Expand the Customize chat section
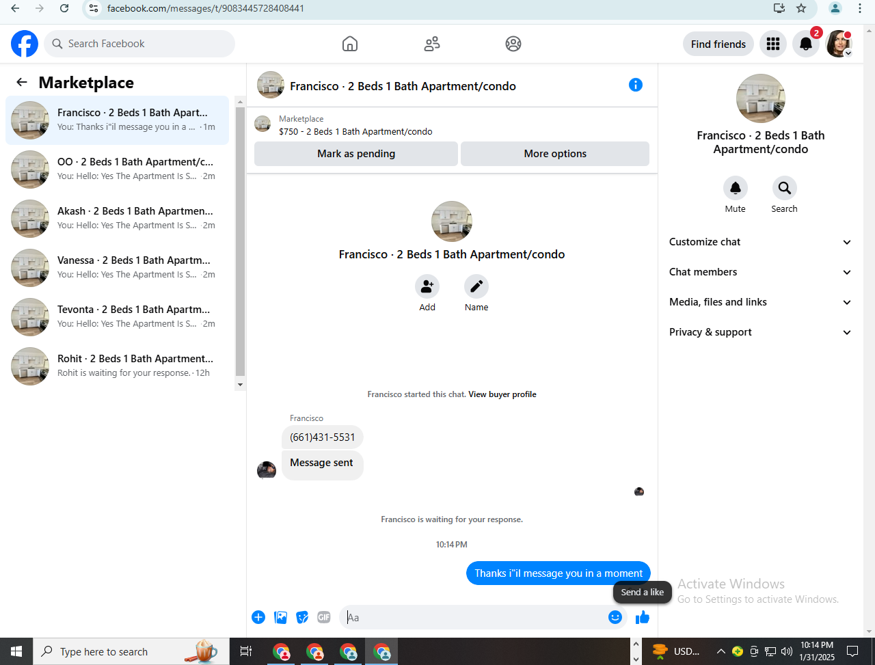This screenshot has height=665, width=875. click(760, 242)
